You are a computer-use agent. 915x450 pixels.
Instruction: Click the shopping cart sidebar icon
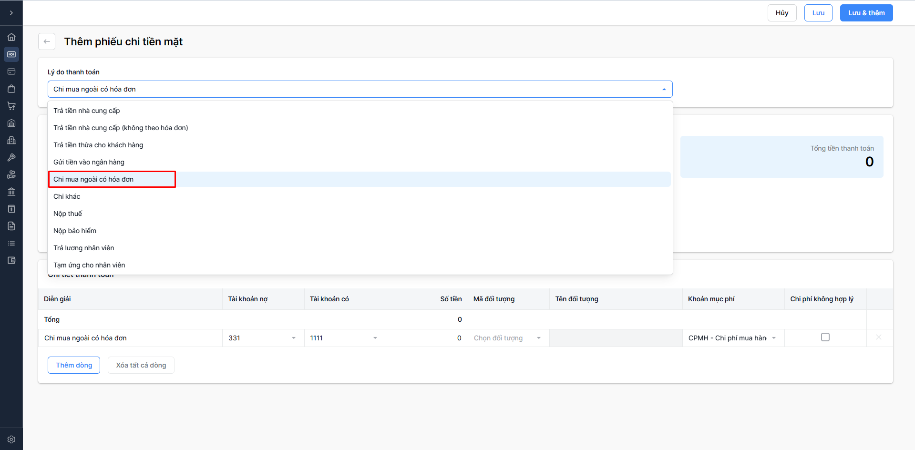(x=11, y=106)
